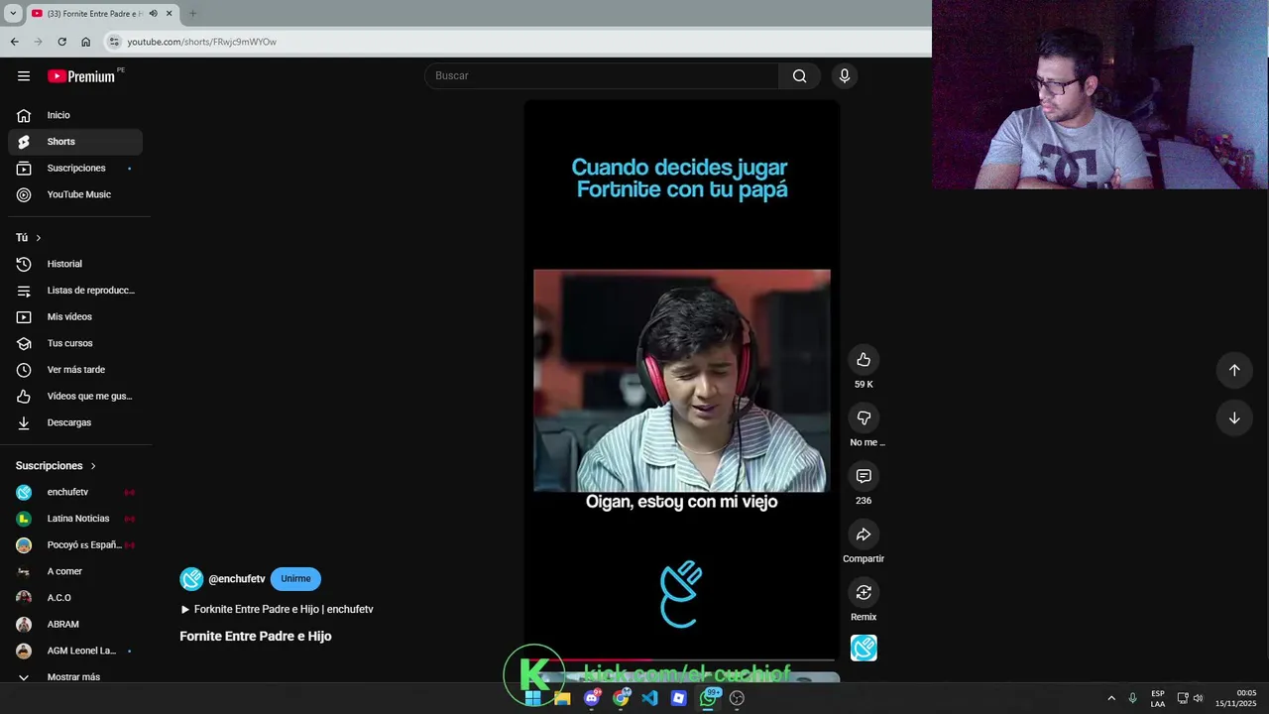
Task: Open Chrome from taskbar
Action: [x=621, y=698]
